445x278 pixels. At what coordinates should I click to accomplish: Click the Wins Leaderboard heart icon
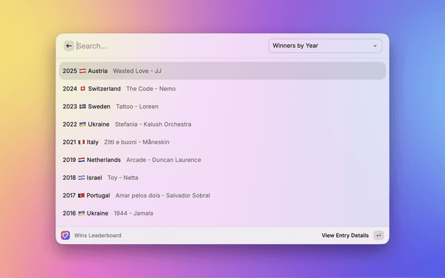[65, 236]
